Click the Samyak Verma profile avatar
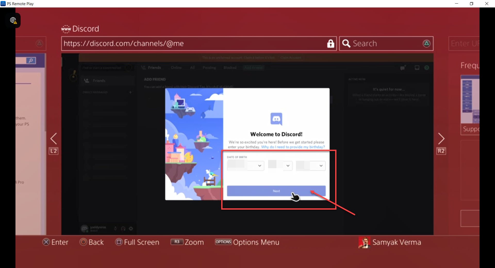This screenshot has width=495, height=268. [364, 242]
